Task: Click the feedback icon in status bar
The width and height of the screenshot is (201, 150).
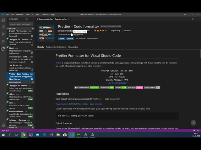Action: point(194,131)
